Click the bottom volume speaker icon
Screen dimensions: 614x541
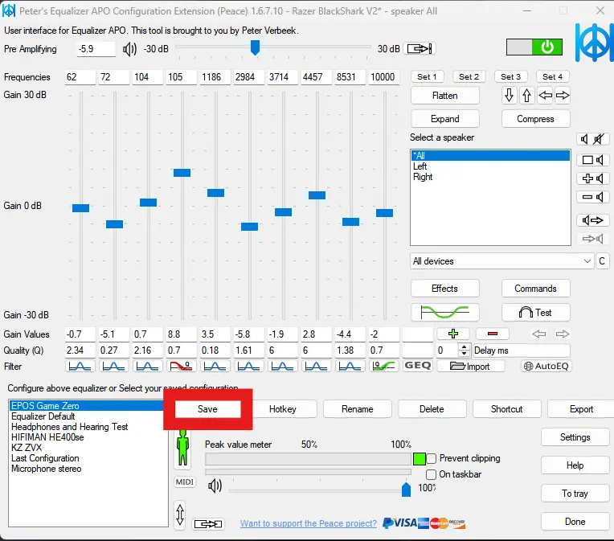click(215, 486)
